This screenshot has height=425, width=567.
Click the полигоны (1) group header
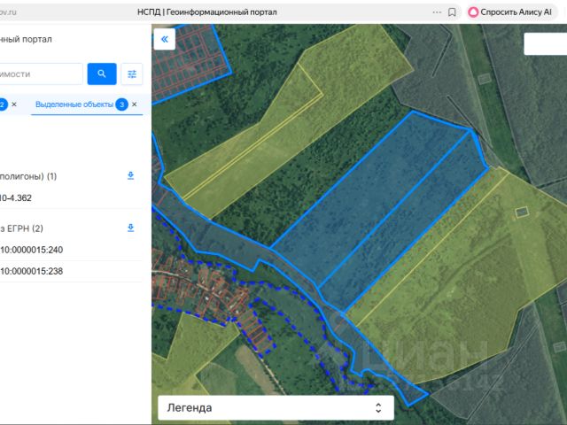point(28,176)
